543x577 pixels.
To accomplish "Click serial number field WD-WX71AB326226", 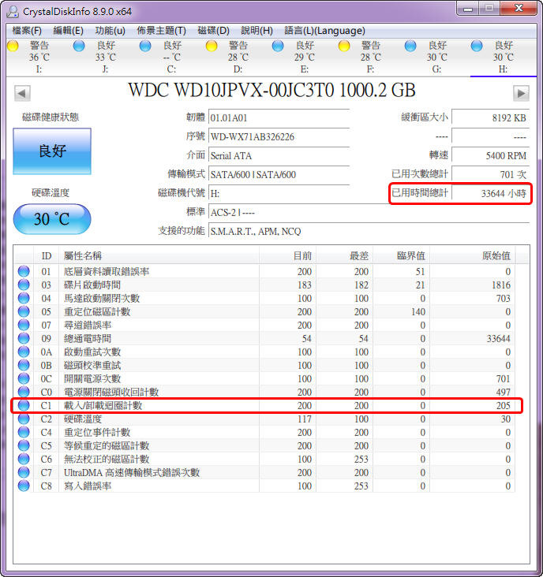I will (279, 136).
